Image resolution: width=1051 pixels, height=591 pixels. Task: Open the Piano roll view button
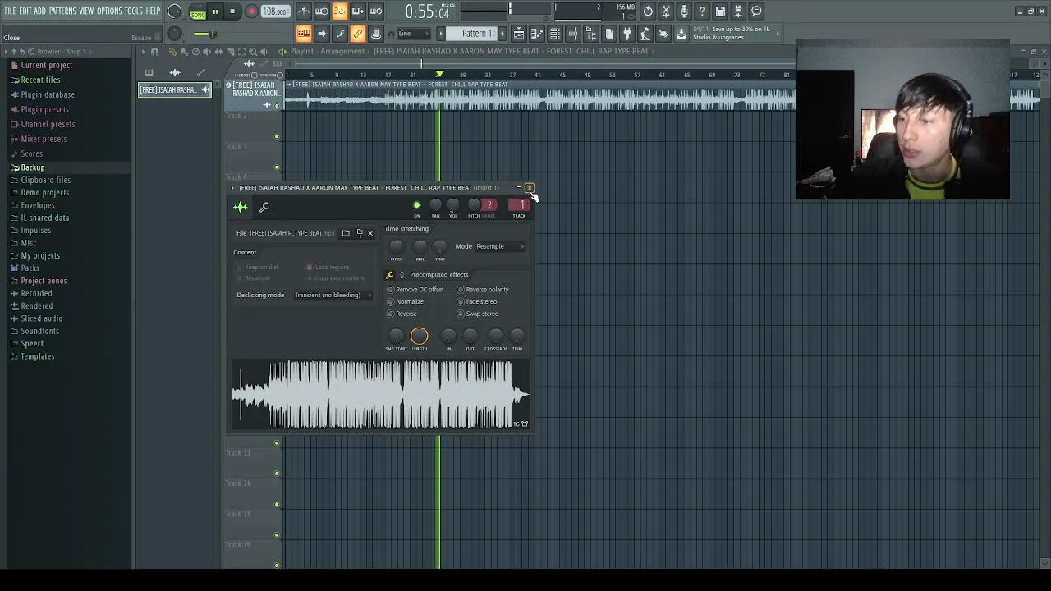tap(537, 34)
